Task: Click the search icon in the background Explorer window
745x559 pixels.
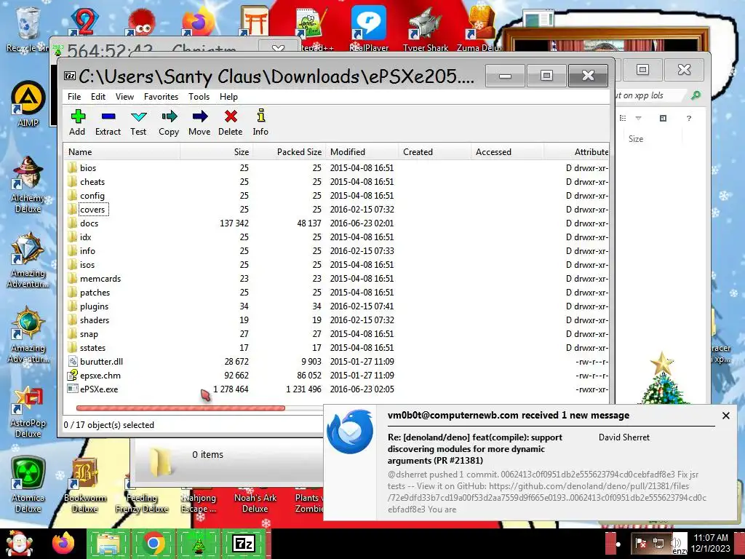Action: [x=696, y=95]
